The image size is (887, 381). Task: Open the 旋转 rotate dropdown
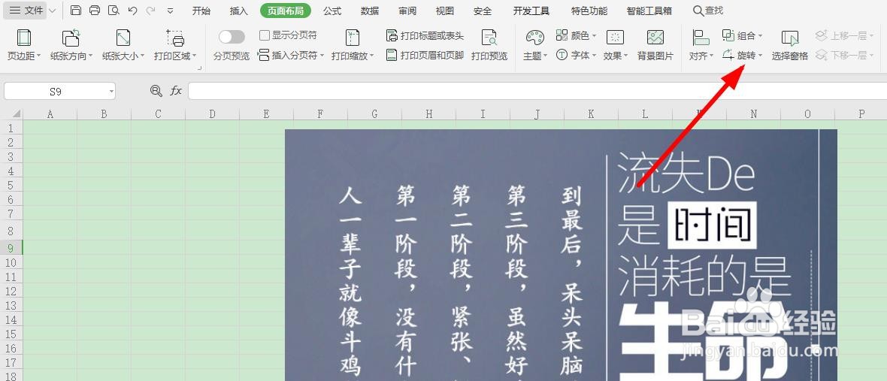tap(743, 56)
